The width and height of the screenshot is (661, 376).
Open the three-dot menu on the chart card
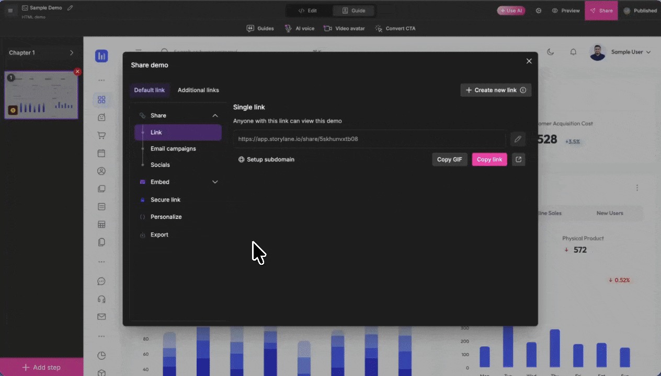pyautogui.click(x=637, y=187)
